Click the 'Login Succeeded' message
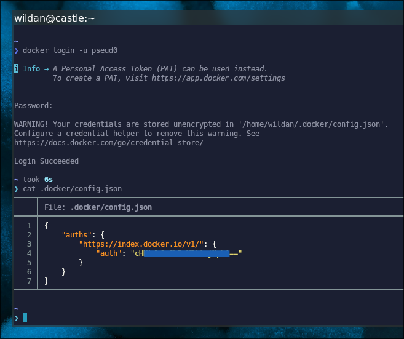This screenshot has width=404, height=339. pos(46,161)
